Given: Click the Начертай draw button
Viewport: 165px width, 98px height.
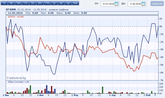Looking at the screenshot, I should pos(157,4).
